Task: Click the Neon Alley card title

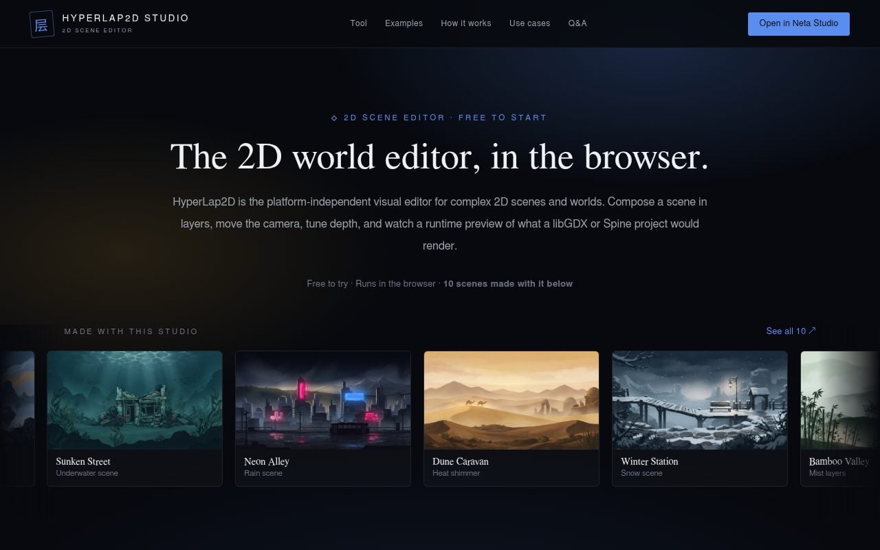Action: 267,461
